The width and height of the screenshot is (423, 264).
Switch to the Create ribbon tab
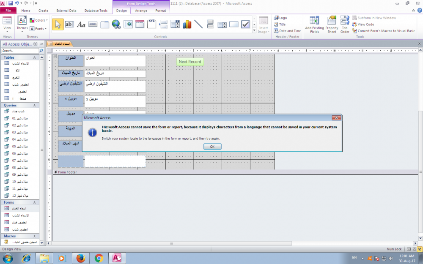pos(43,11)
